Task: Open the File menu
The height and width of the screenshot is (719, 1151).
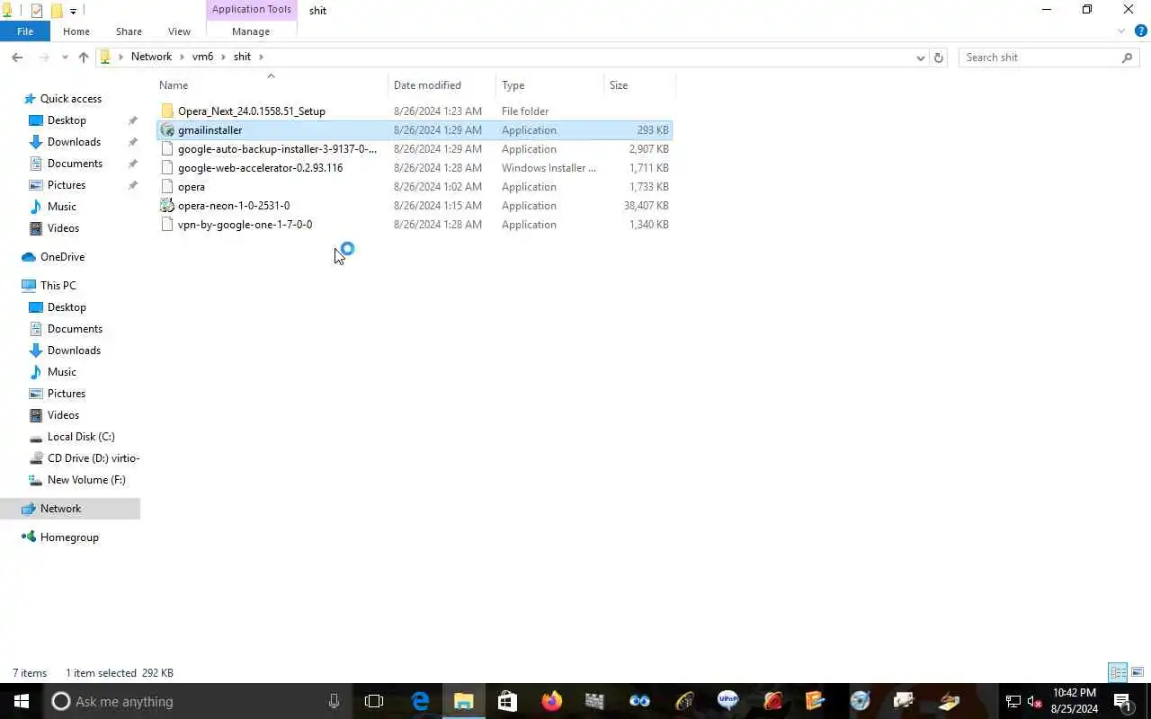Action: pos(25,31)
